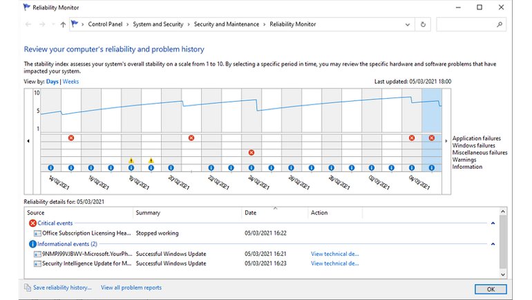Select the miscellaneous failure on 24/02/2021
Screen dimensions: 532x300
click(251, 153)
